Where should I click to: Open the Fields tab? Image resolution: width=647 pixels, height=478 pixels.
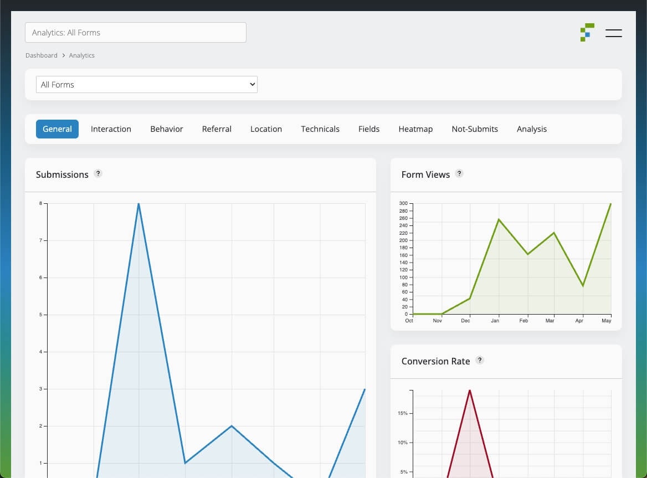point(369,129)
